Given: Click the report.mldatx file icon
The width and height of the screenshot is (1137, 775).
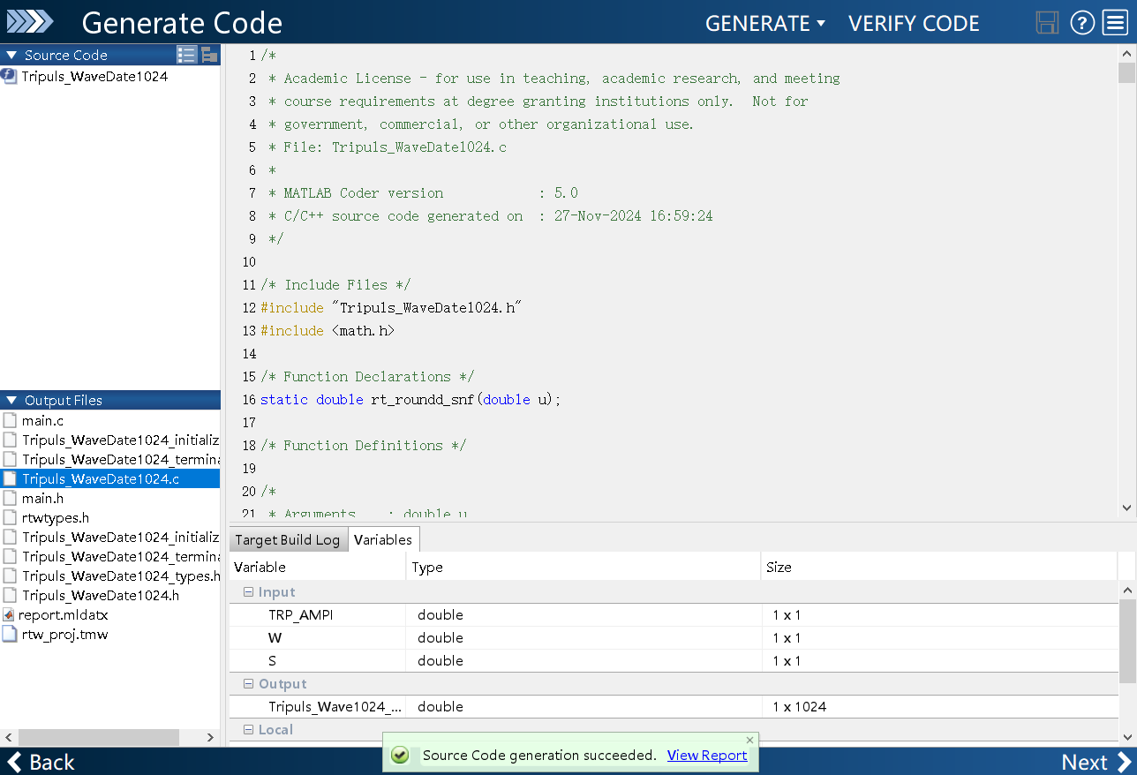Looking at the screenshot, I should 10,615.
